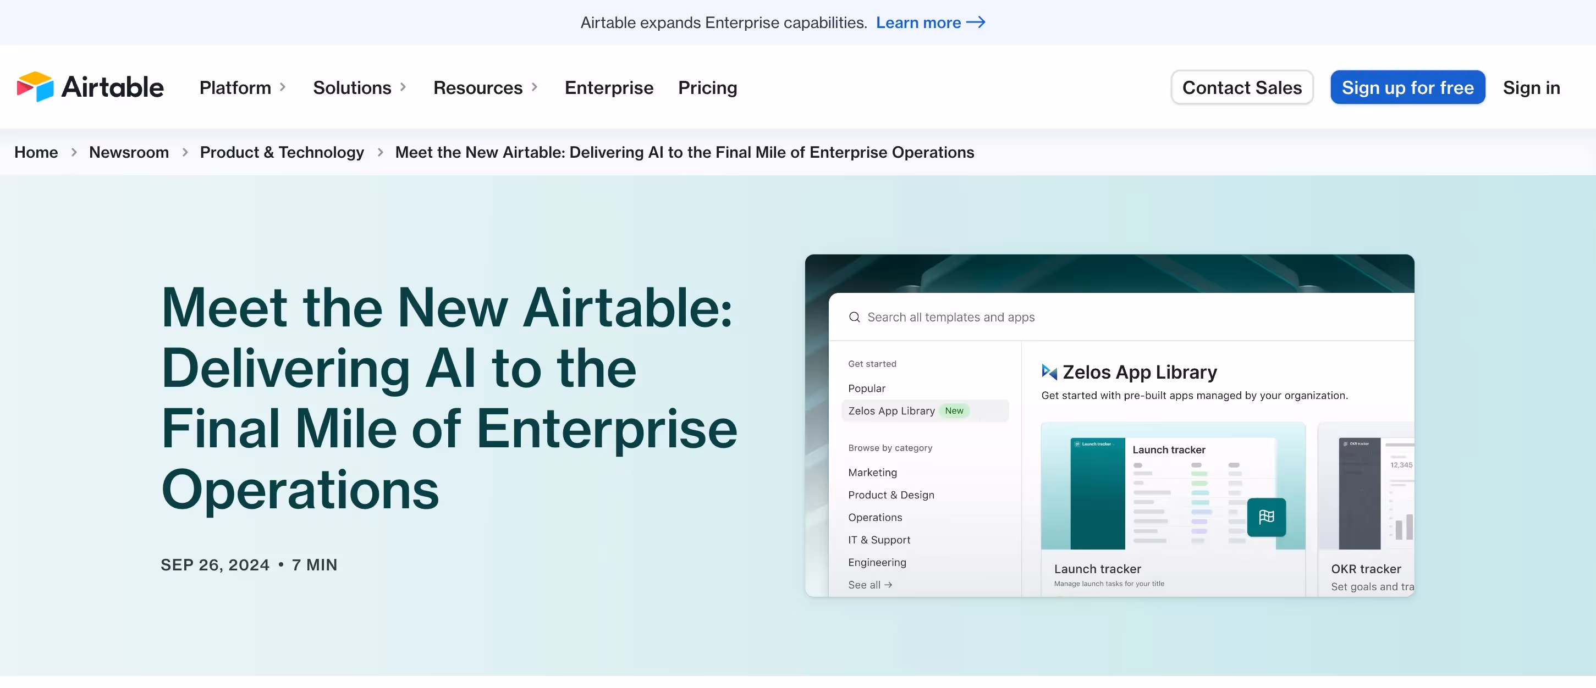
Task: Click the Search all templates and apps field
Action: (1121, 317)
